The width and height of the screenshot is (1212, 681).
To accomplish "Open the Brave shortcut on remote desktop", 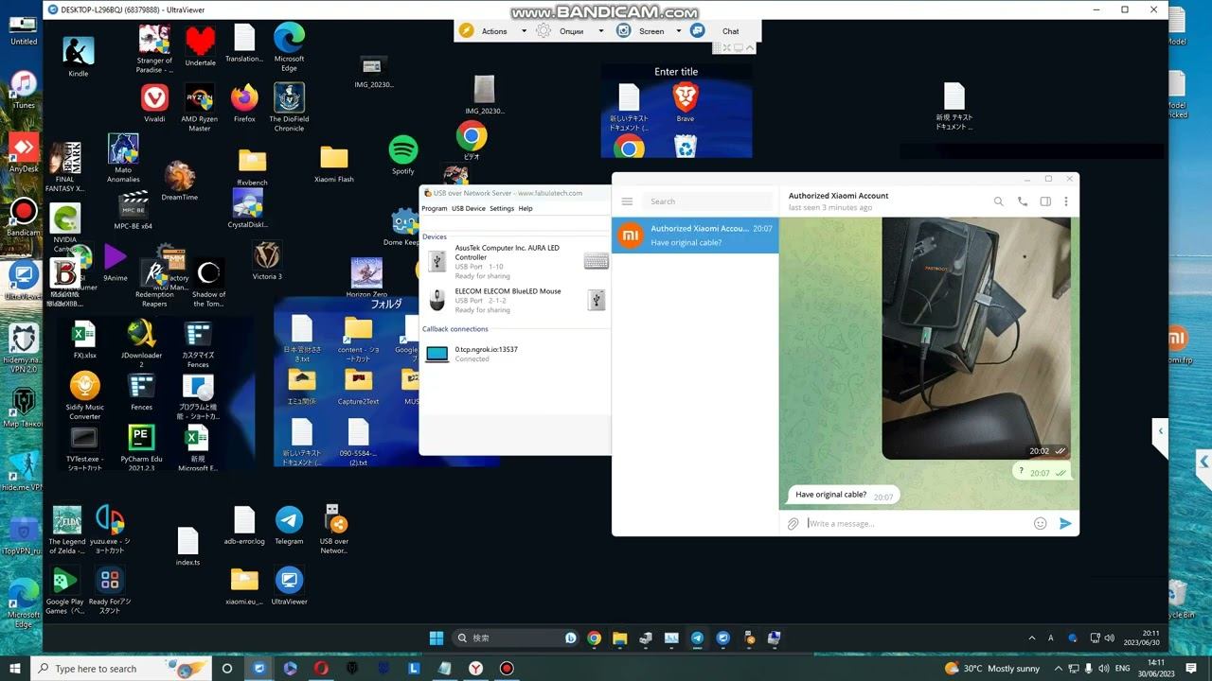I will 685,102.
